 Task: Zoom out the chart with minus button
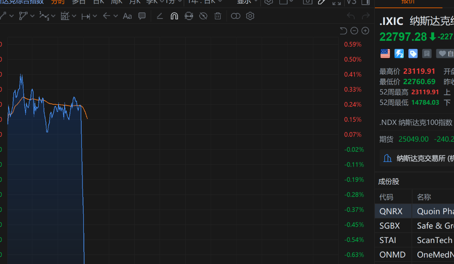pyautogui.click(x=354, y=30)
